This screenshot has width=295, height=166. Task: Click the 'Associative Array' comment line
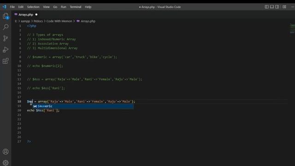click(x=48, y=44)
